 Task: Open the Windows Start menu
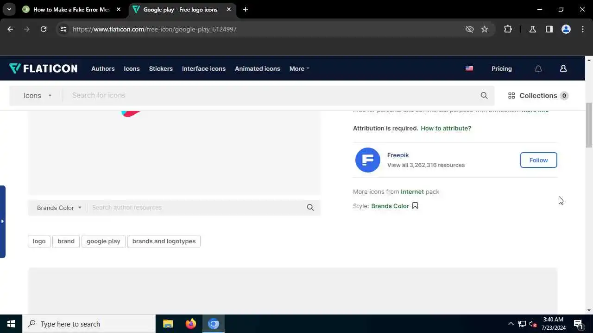point(11,324)
